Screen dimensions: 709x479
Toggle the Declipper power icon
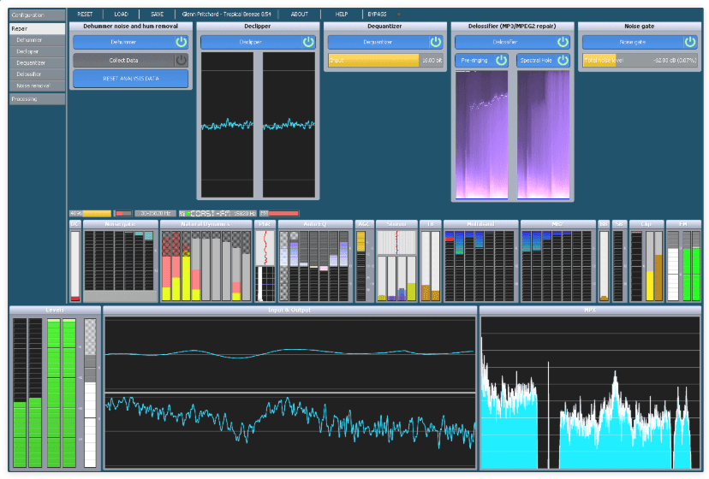(x=308, y=42)
